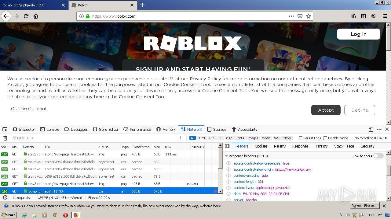This screenshot has height=219, width=391.
Task: Select the rblxapi api?i=11730 request row
Action: click(109, 191)
